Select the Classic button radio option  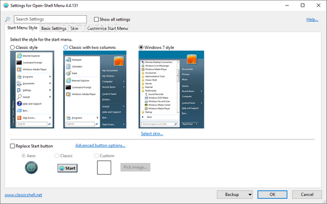[57, 156]
